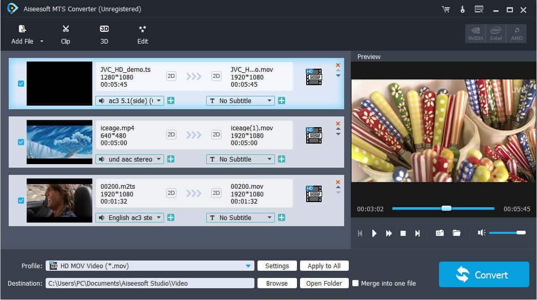Add subtitle to JVC_HD_demo.ts
This screenshot has width=537, height=300.
[x=282, y=101]
